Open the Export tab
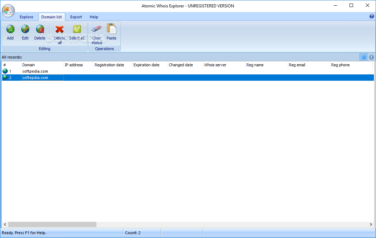The width and height of the screenshot is (376, 238). (76, 17)
